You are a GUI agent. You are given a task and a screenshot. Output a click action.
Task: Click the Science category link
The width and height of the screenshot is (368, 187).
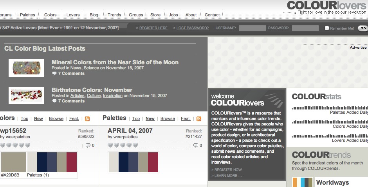91,68
